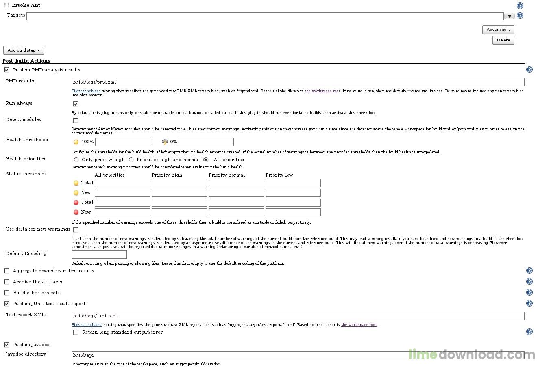Focus the Default Encoding input field
This screenshot has width=538, height=367.
click(x=99, y=255)
